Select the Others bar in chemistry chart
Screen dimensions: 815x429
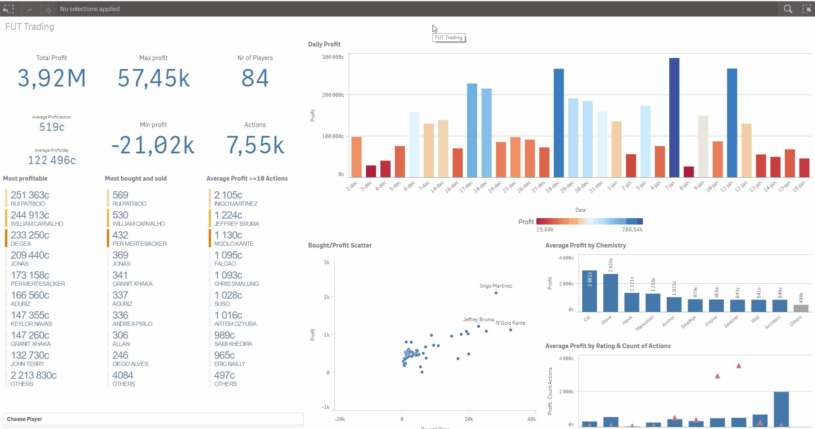(801, 308)
